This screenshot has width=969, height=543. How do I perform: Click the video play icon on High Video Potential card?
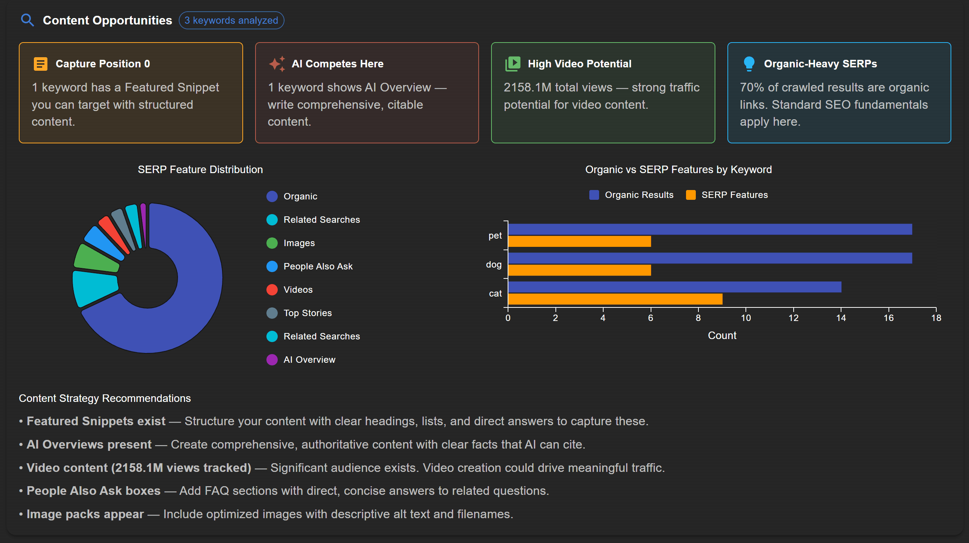pos(513,63)
